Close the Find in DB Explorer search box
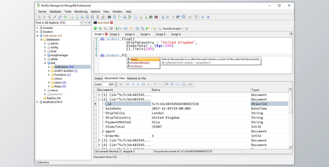 pyautogui.click(x=89, y=22)
